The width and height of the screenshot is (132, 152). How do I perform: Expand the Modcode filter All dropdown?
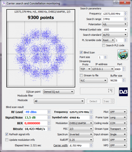pyautogui.click(x=59, y=101)
